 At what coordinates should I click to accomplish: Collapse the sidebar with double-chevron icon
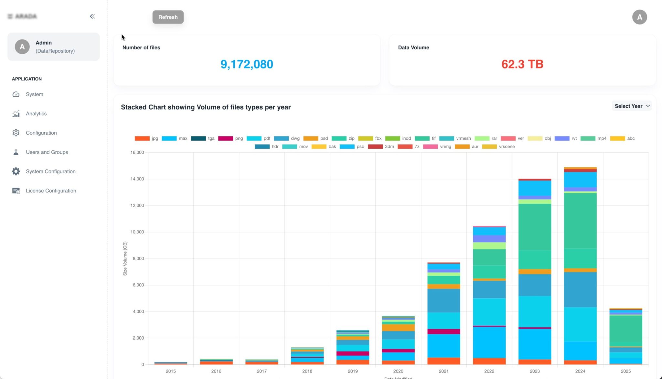pyautogui.click(x=92, y=16)
